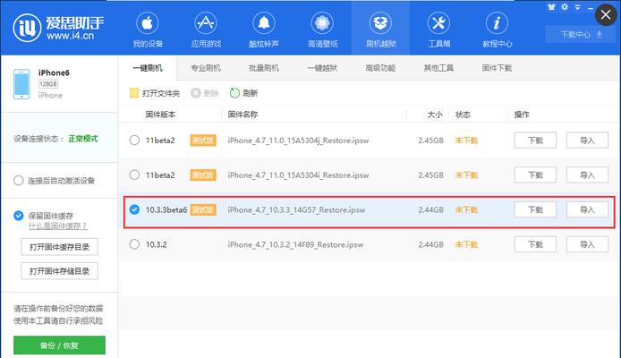Click the 删除 delete toolbar button
This screenshot has height=358, width=621.
pyautogui.click(x=204, y=93)
